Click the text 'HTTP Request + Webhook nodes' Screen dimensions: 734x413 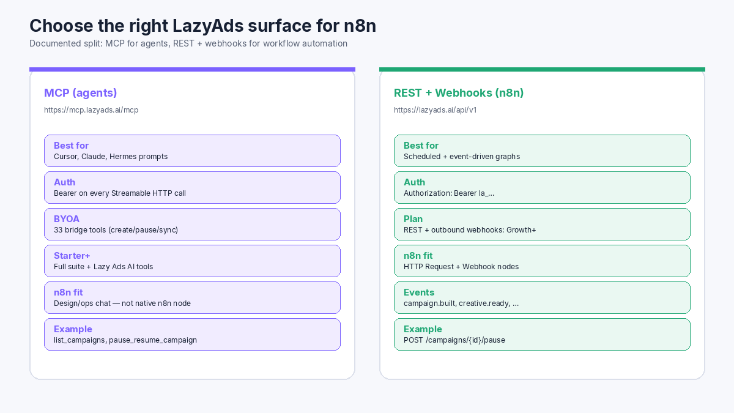pyautogui.click(x=461, y=267)
